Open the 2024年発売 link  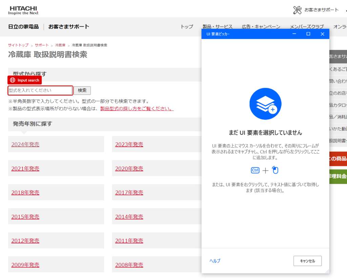click(x=25, y=145)
